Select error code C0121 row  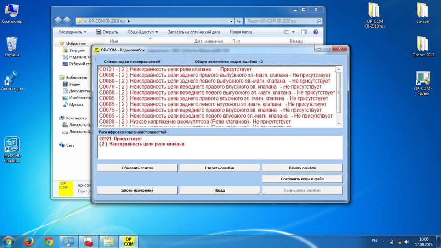[x=217, y=69]
